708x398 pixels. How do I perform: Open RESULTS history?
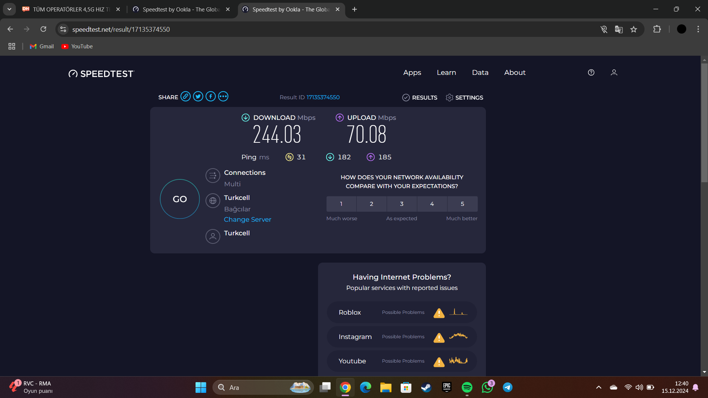(x=420, y=97)
